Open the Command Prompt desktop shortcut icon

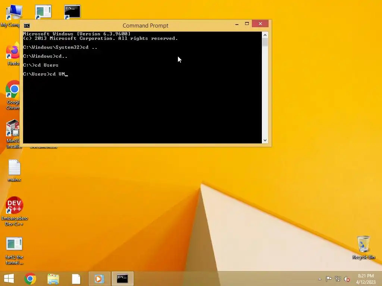pos(72,12)
